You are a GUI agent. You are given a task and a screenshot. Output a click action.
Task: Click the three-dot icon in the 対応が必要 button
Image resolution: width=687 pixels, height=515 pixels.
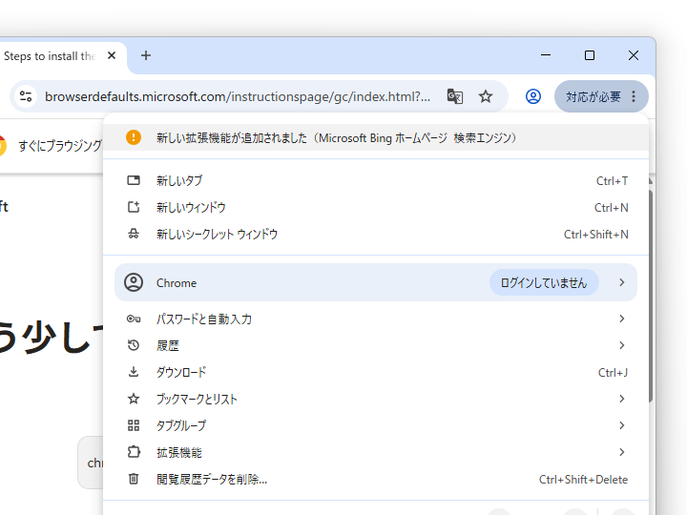[634, 96]
